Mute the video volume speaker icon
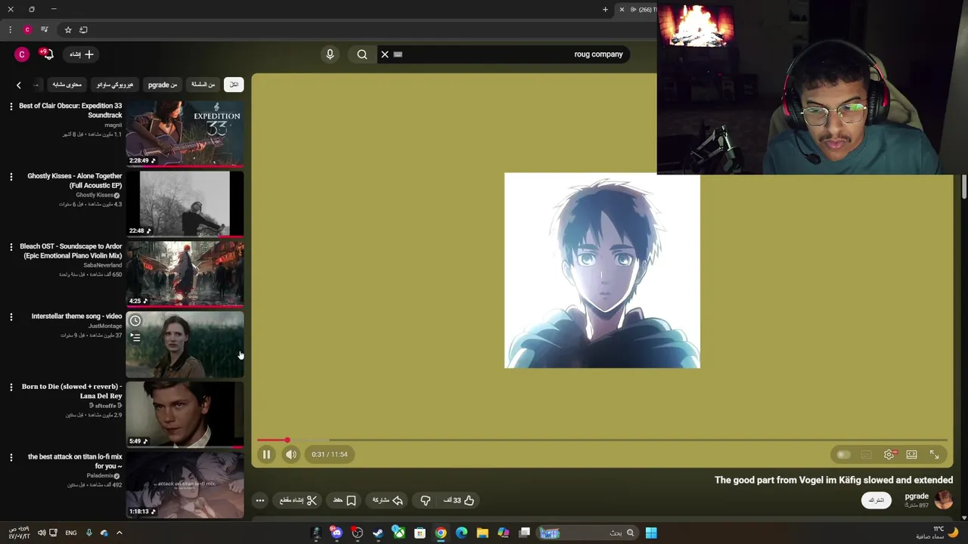968x544 pixels. pyautogui.click(x=291, y=454)
